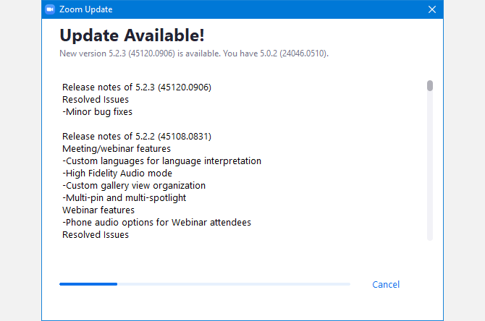This screenshot has width=485, height=321.
Task: Click the "Zoom Update" title bar text
Action: point(87,9)
